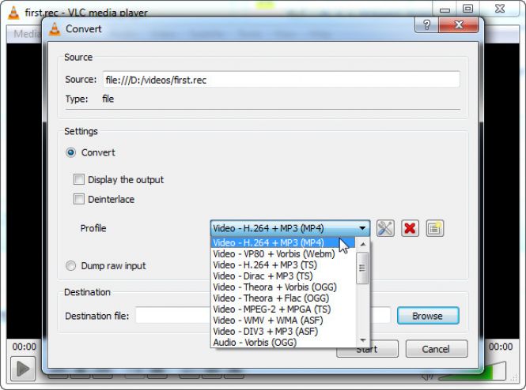Close the Convert dialog with red X
This screenshot has height=390, width=526.
[x=459, y=25]
